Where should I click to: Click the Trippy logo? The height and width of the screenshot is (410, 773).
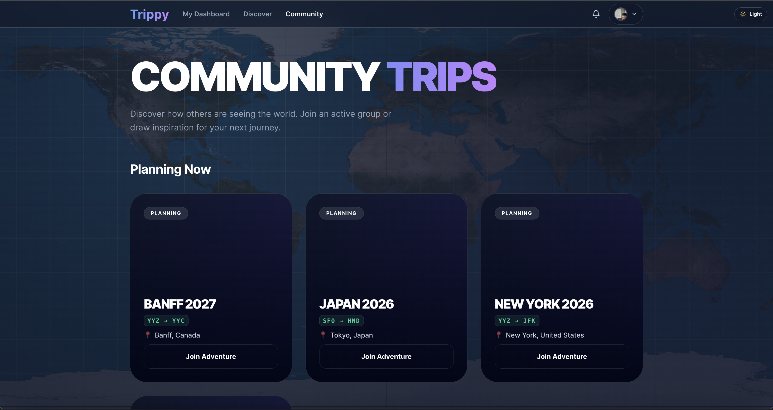(149, 14)
